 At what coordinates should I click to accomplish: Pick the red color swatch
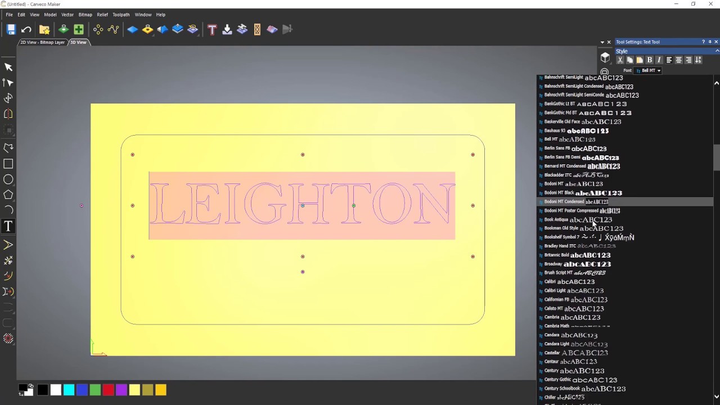108,390
